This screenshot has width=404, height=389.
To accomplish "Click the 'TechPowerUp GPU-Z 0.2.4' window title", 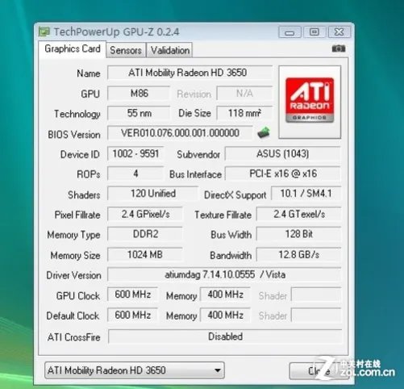I will coord(116,32).
